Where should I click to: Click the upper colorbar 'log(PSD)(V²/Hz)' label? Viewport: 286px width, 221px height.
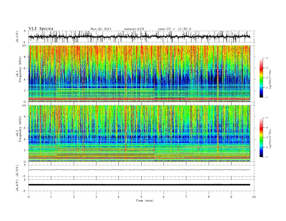[x=270, y=79]
